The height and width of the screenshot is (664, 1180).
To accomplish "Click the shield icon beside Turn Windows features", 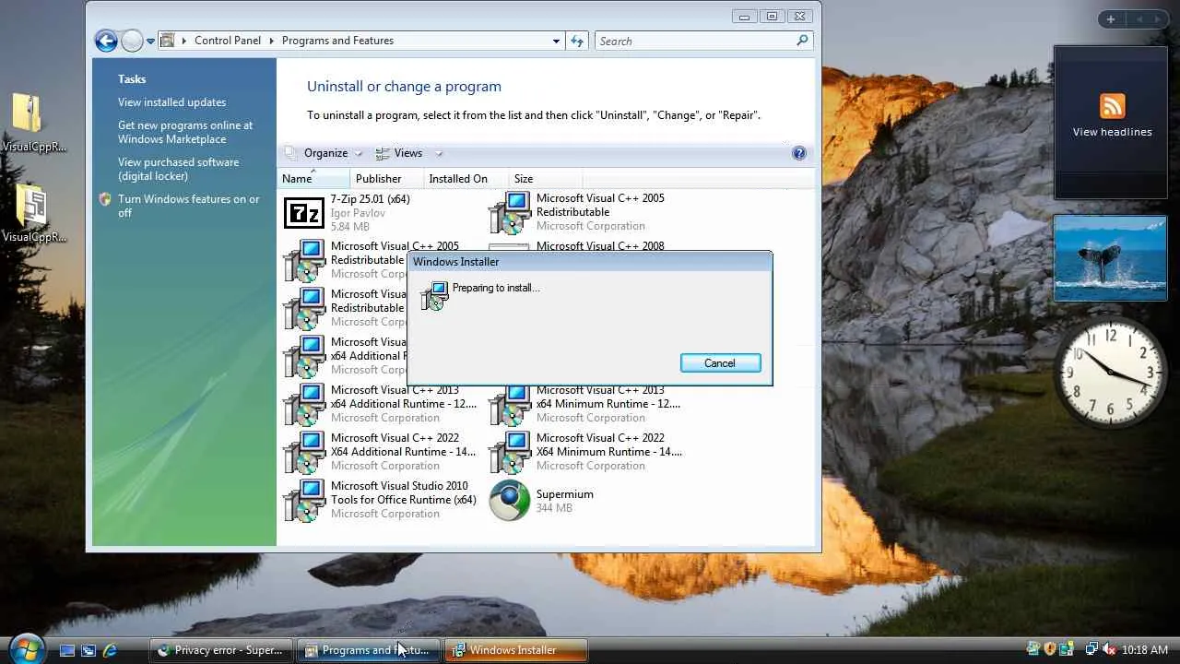I will click(105, 199).
